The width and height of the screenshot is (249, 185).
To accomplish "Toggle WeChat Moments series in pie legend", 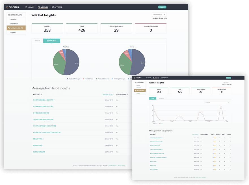I will [x=97, y=79].
